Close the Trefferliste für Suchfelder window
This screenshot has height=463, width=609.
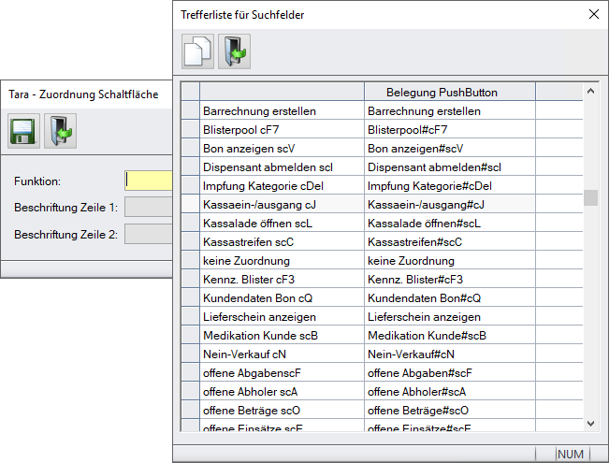tap(592, 14)
